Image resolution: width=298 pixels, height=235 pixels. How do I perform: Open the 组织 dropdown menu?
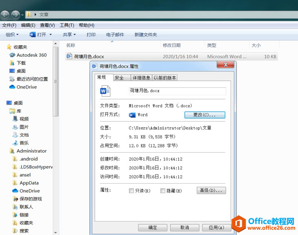click(12, 35)
